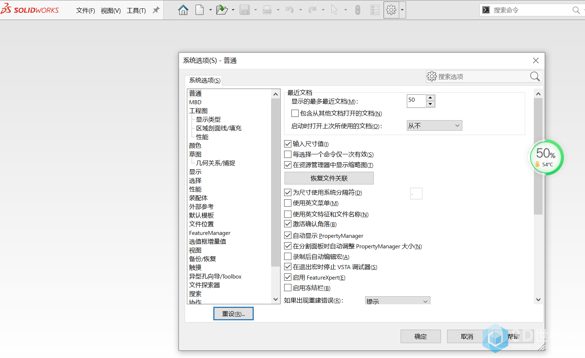This screenshot has width=585, height=358.
Task: Click the Redo arrow icon
Action: (x=312, y=10)
